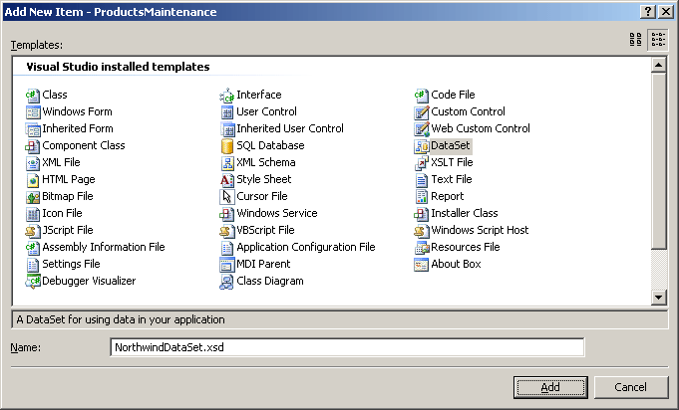Viewport: 679px width, 410px height.
Task: Select the Report template icon
Action: coord(422,196)
